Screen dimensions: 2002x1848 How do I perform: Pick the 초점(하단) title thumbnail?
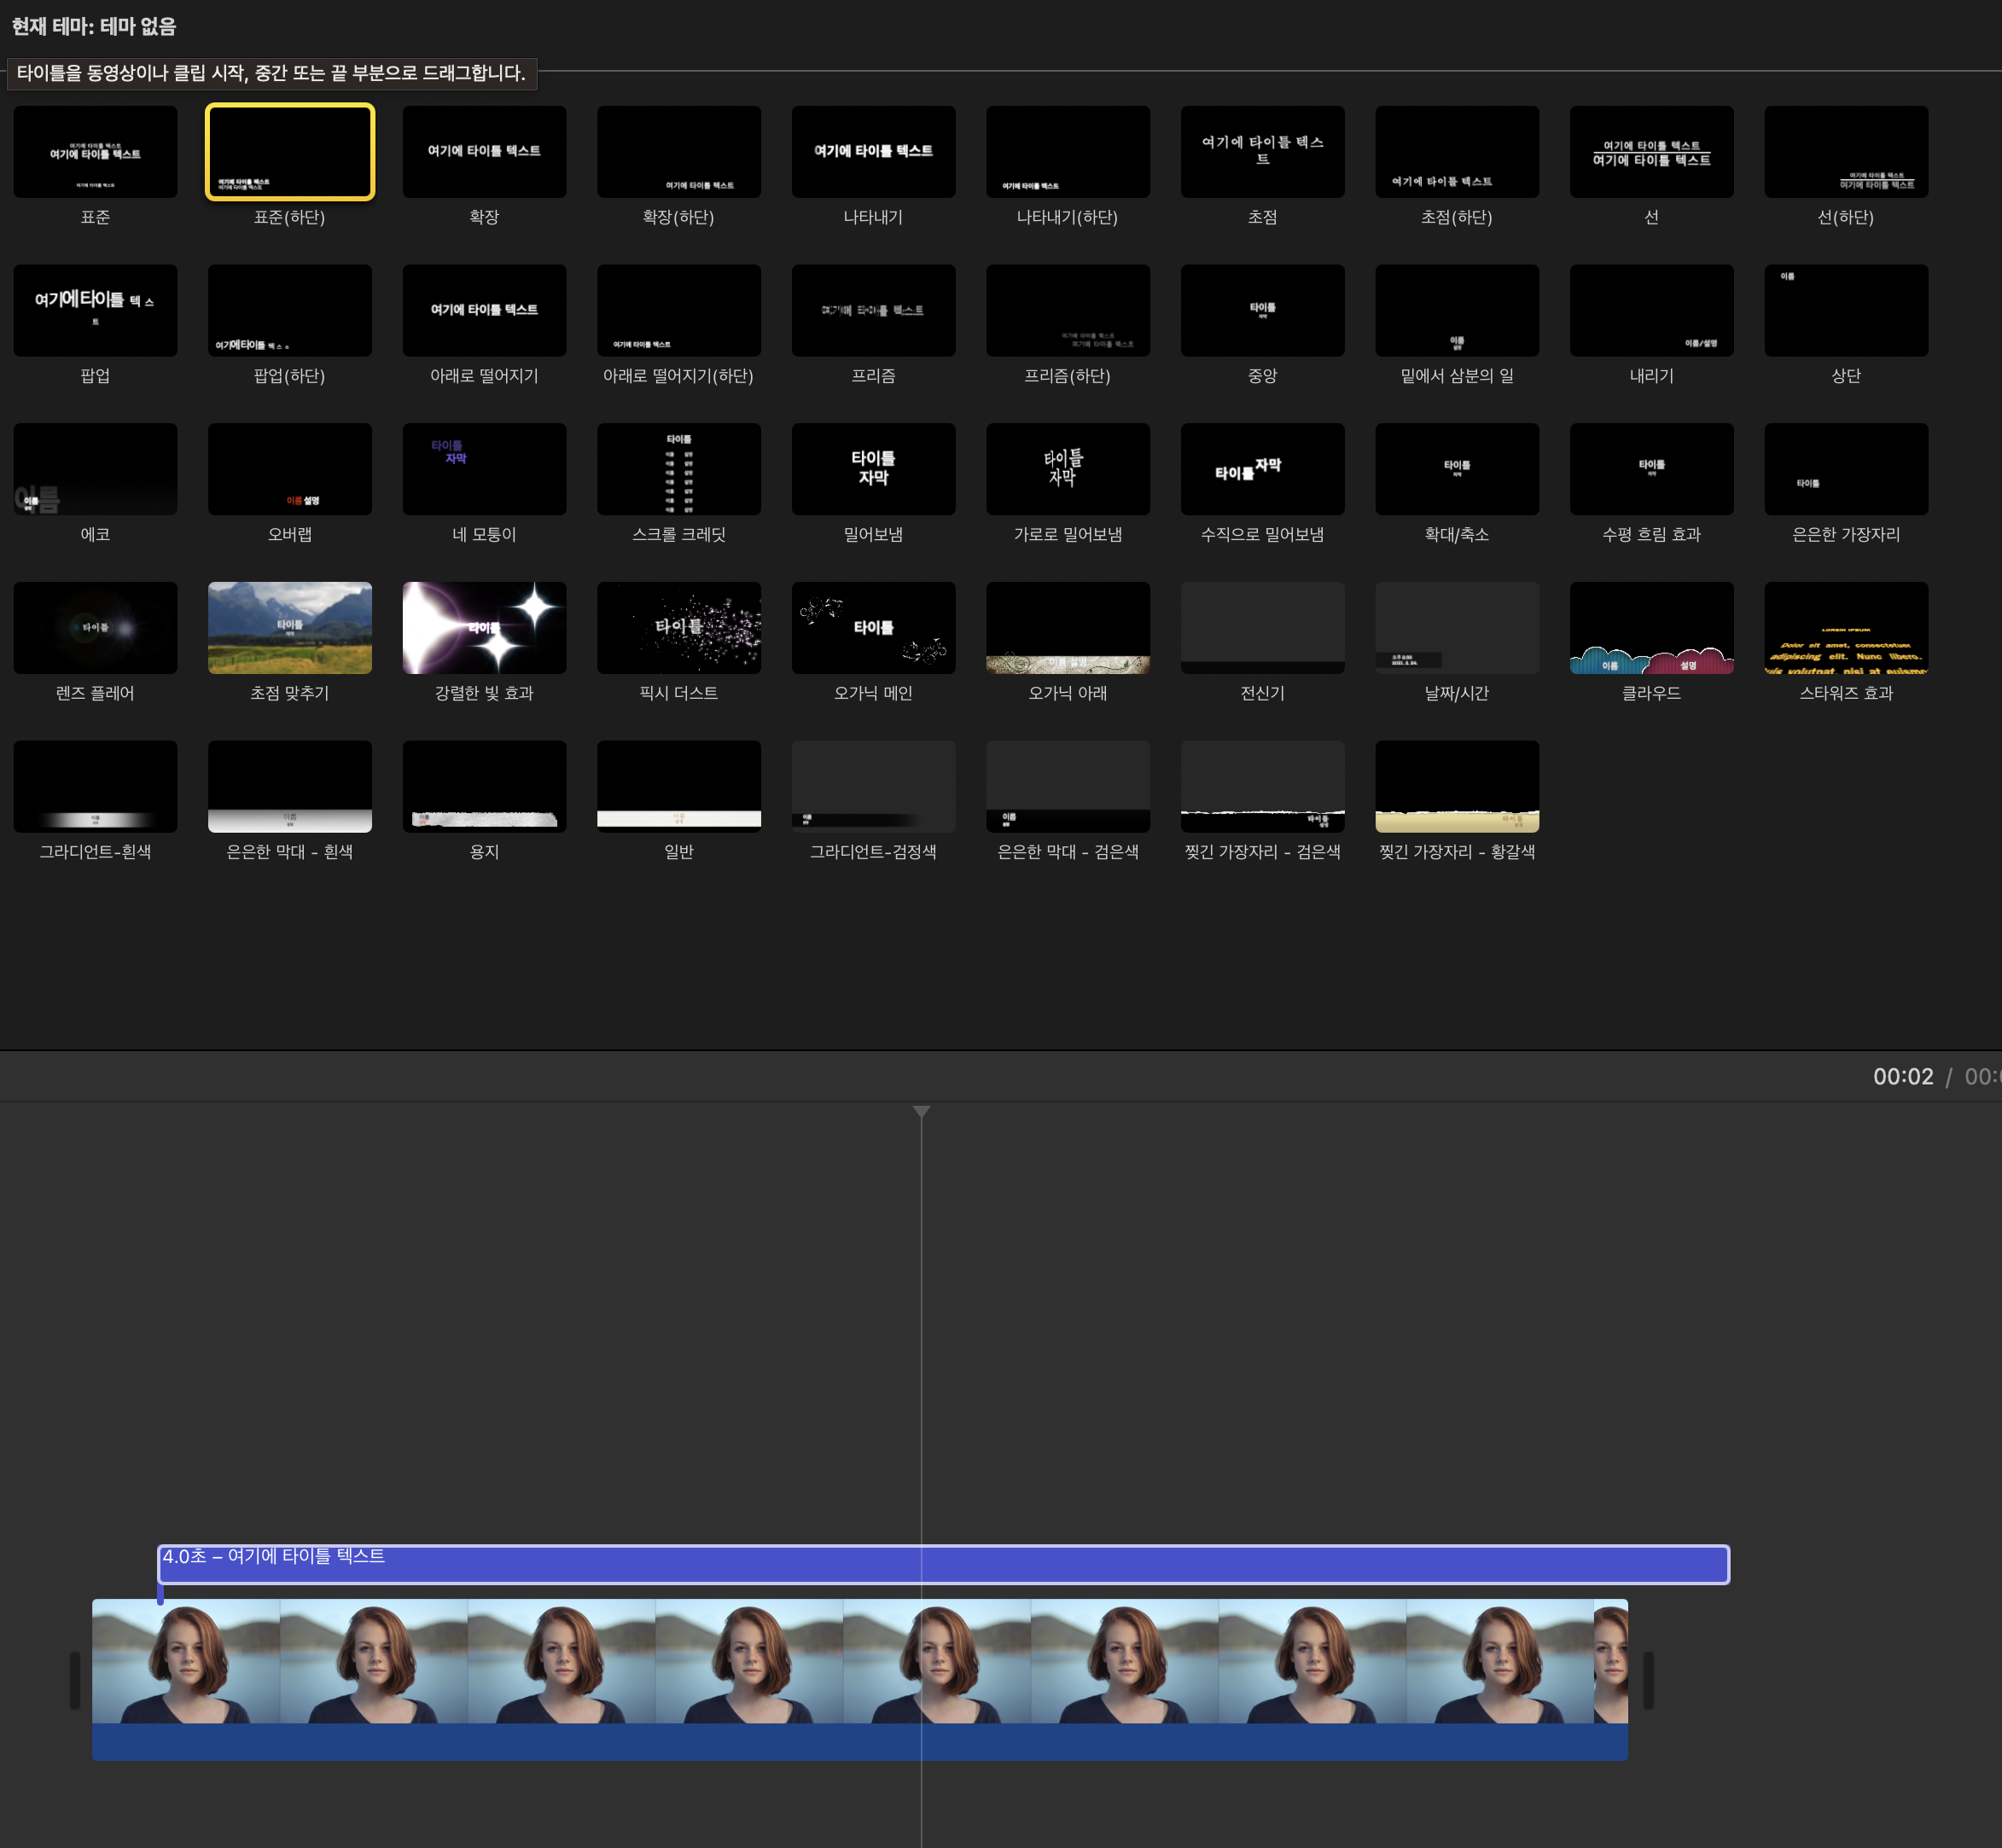(1457, 152)
